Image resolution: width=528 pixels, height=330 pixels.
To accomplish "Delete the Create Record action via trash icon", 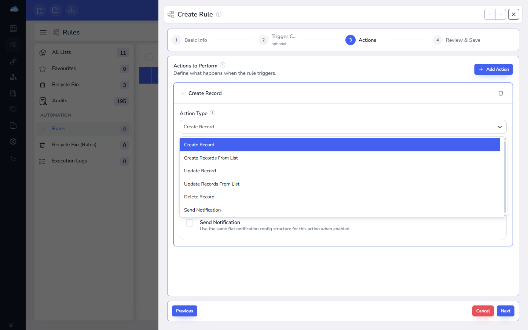I will click(501, 93).
